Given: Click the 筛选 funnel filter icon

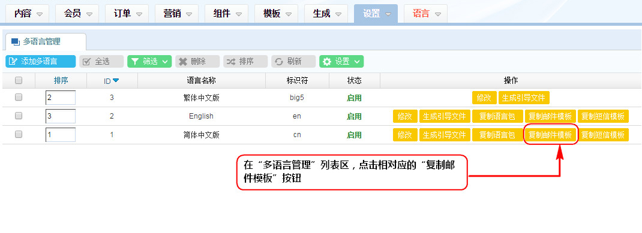Looking at the screenshot, I should tap(135, 62).
